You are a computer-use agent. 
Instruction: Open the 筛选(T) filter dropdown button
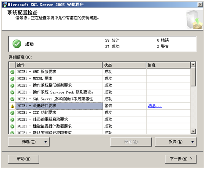point(29,142)
